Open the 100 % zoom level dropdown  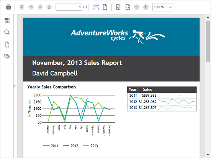click(163, 7)
